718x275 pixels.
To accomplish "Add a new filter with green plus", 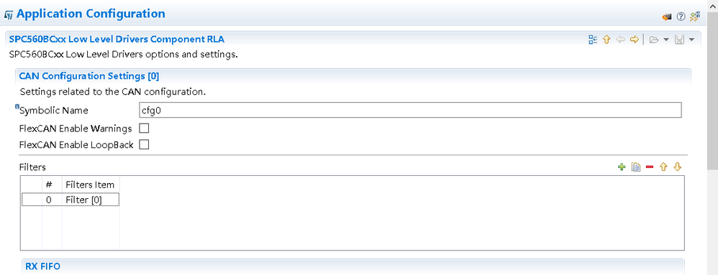I will click(x=622, y=167).
